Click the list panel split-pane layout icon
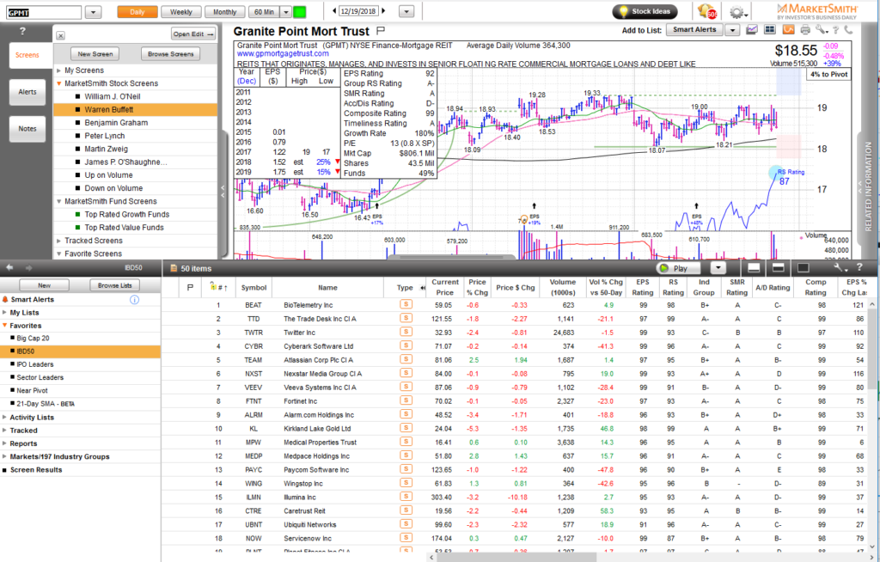This screenshot has width=880, height=562. pyautogui.click(x=779, y=268)
